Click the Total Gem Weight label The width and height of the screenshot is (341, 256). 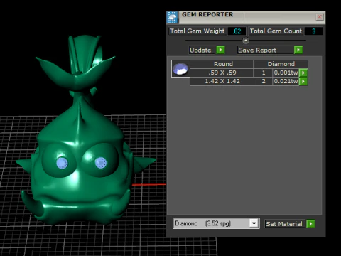click(197, 31)
